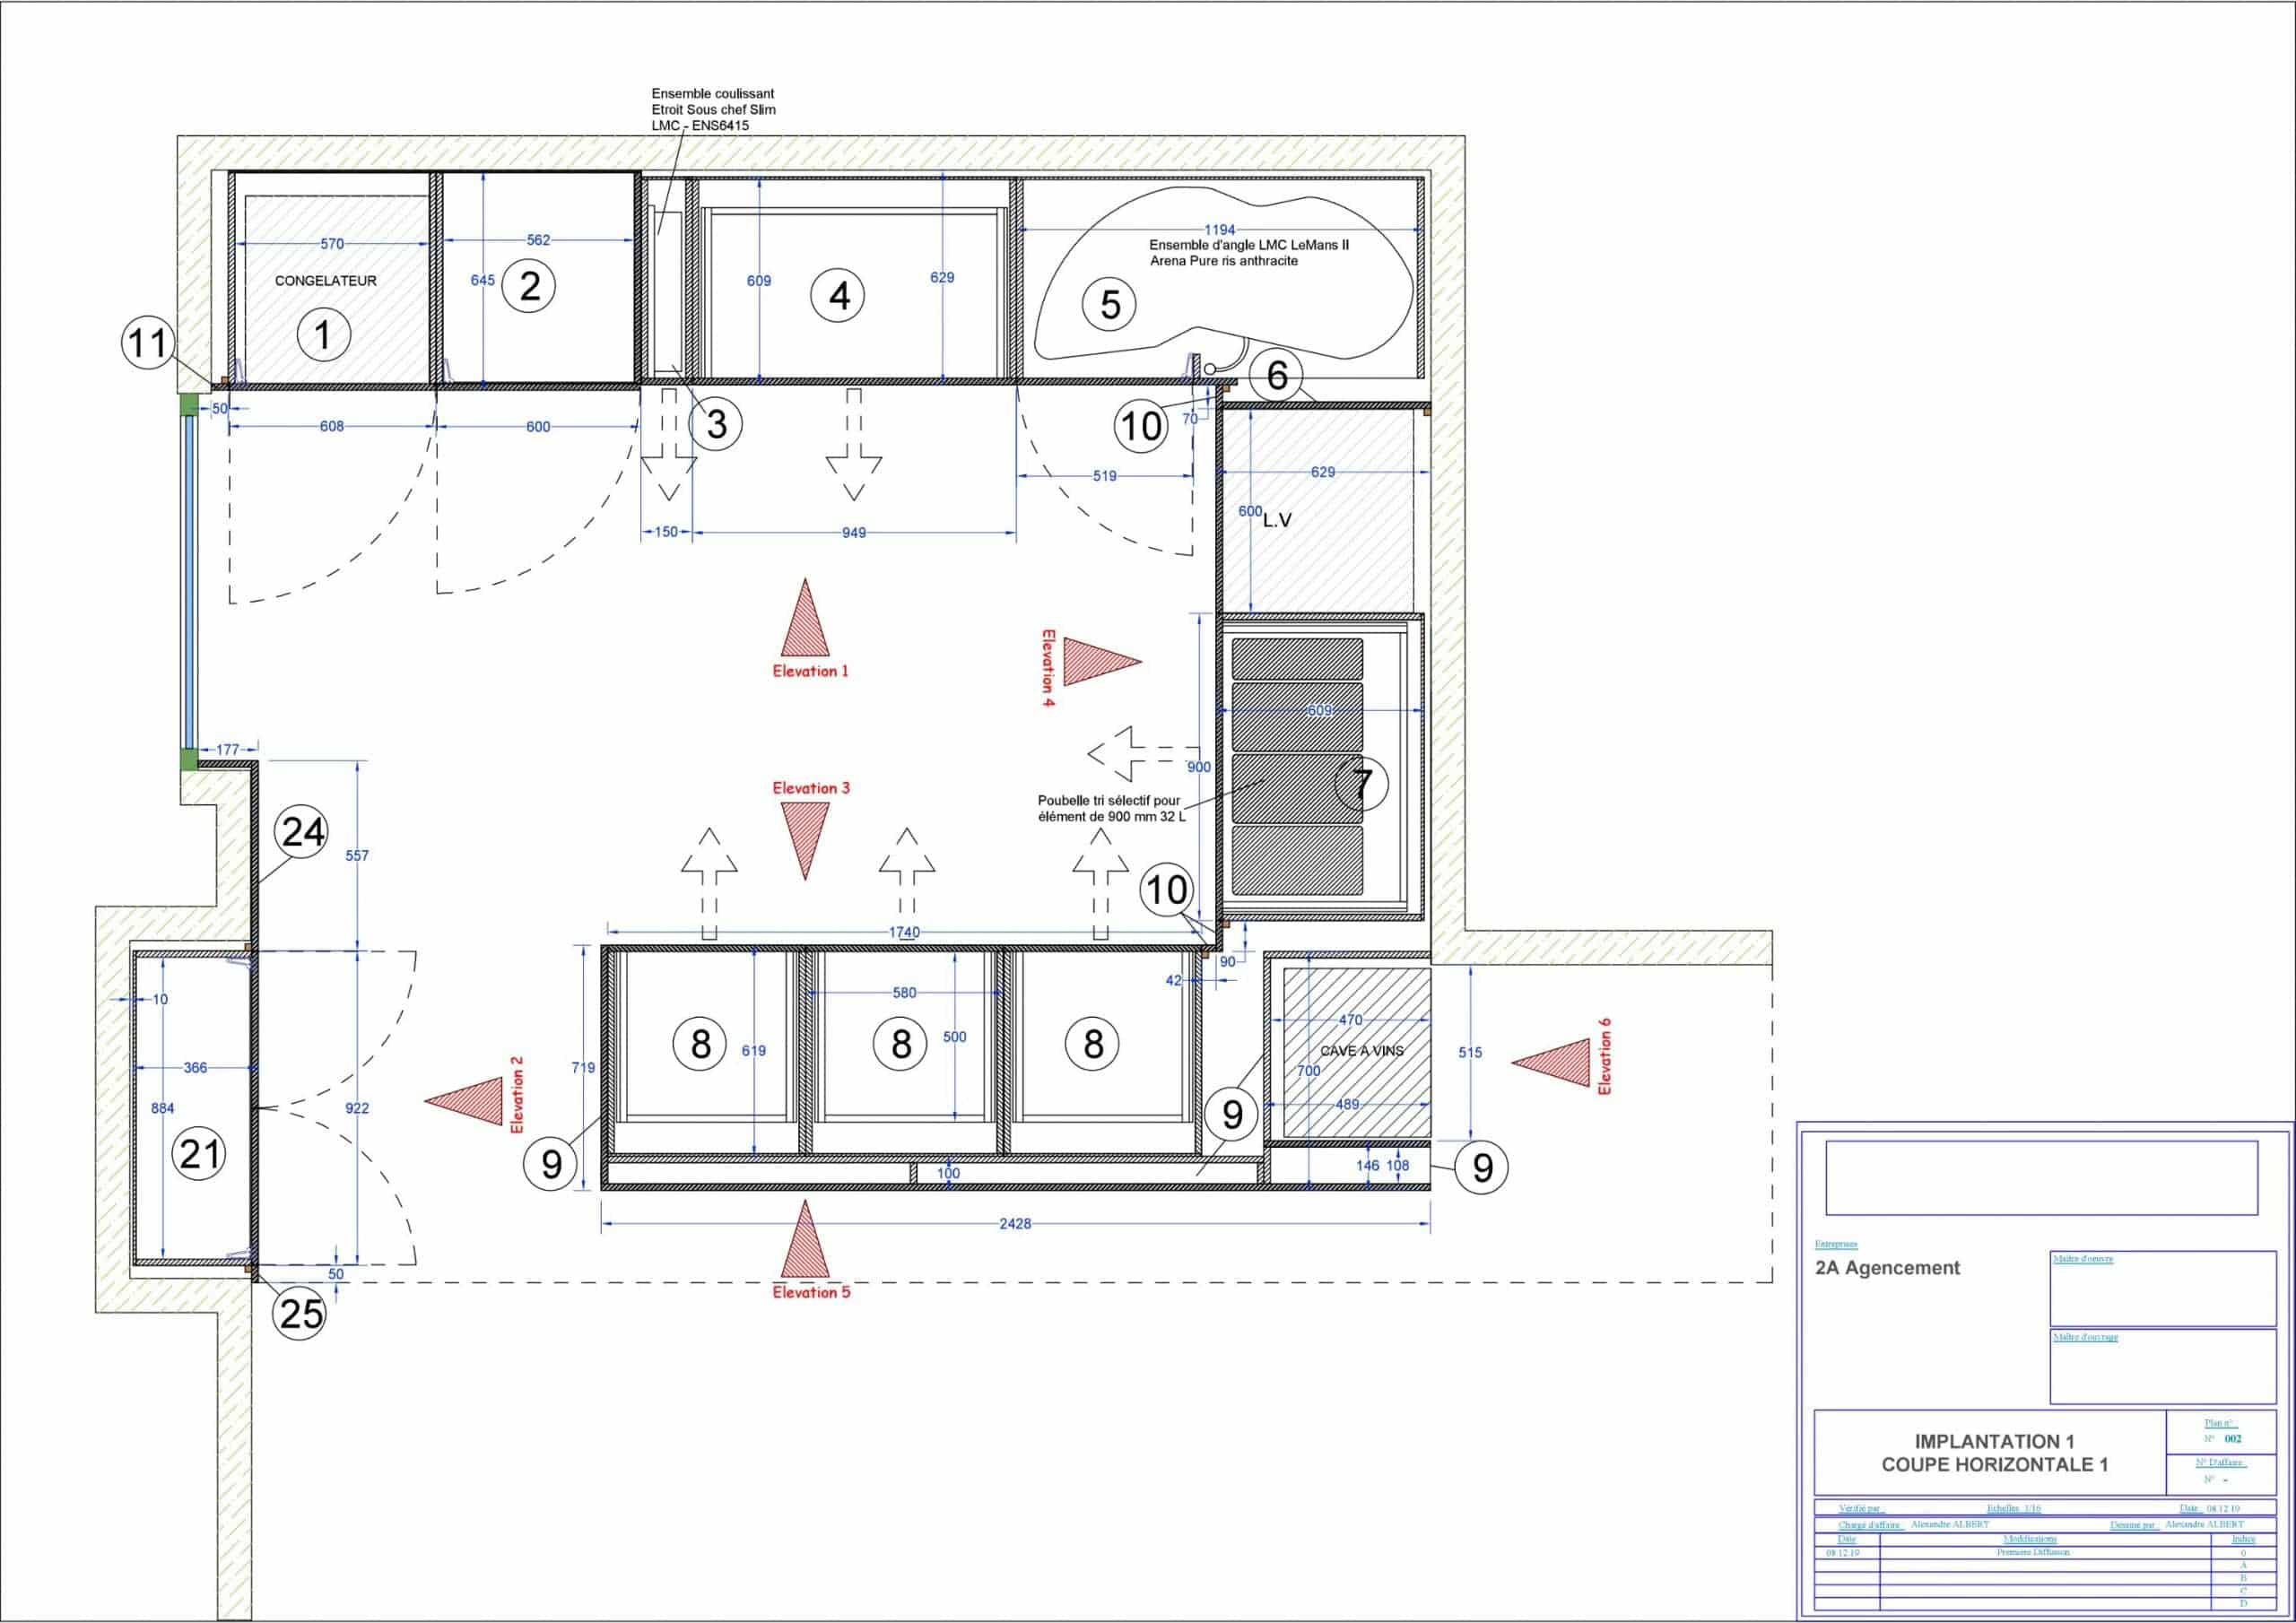Select the circled number 25 callout
This screenshot has height=1623, width=2296.
pyautogui.click(x=300, y=1312)
